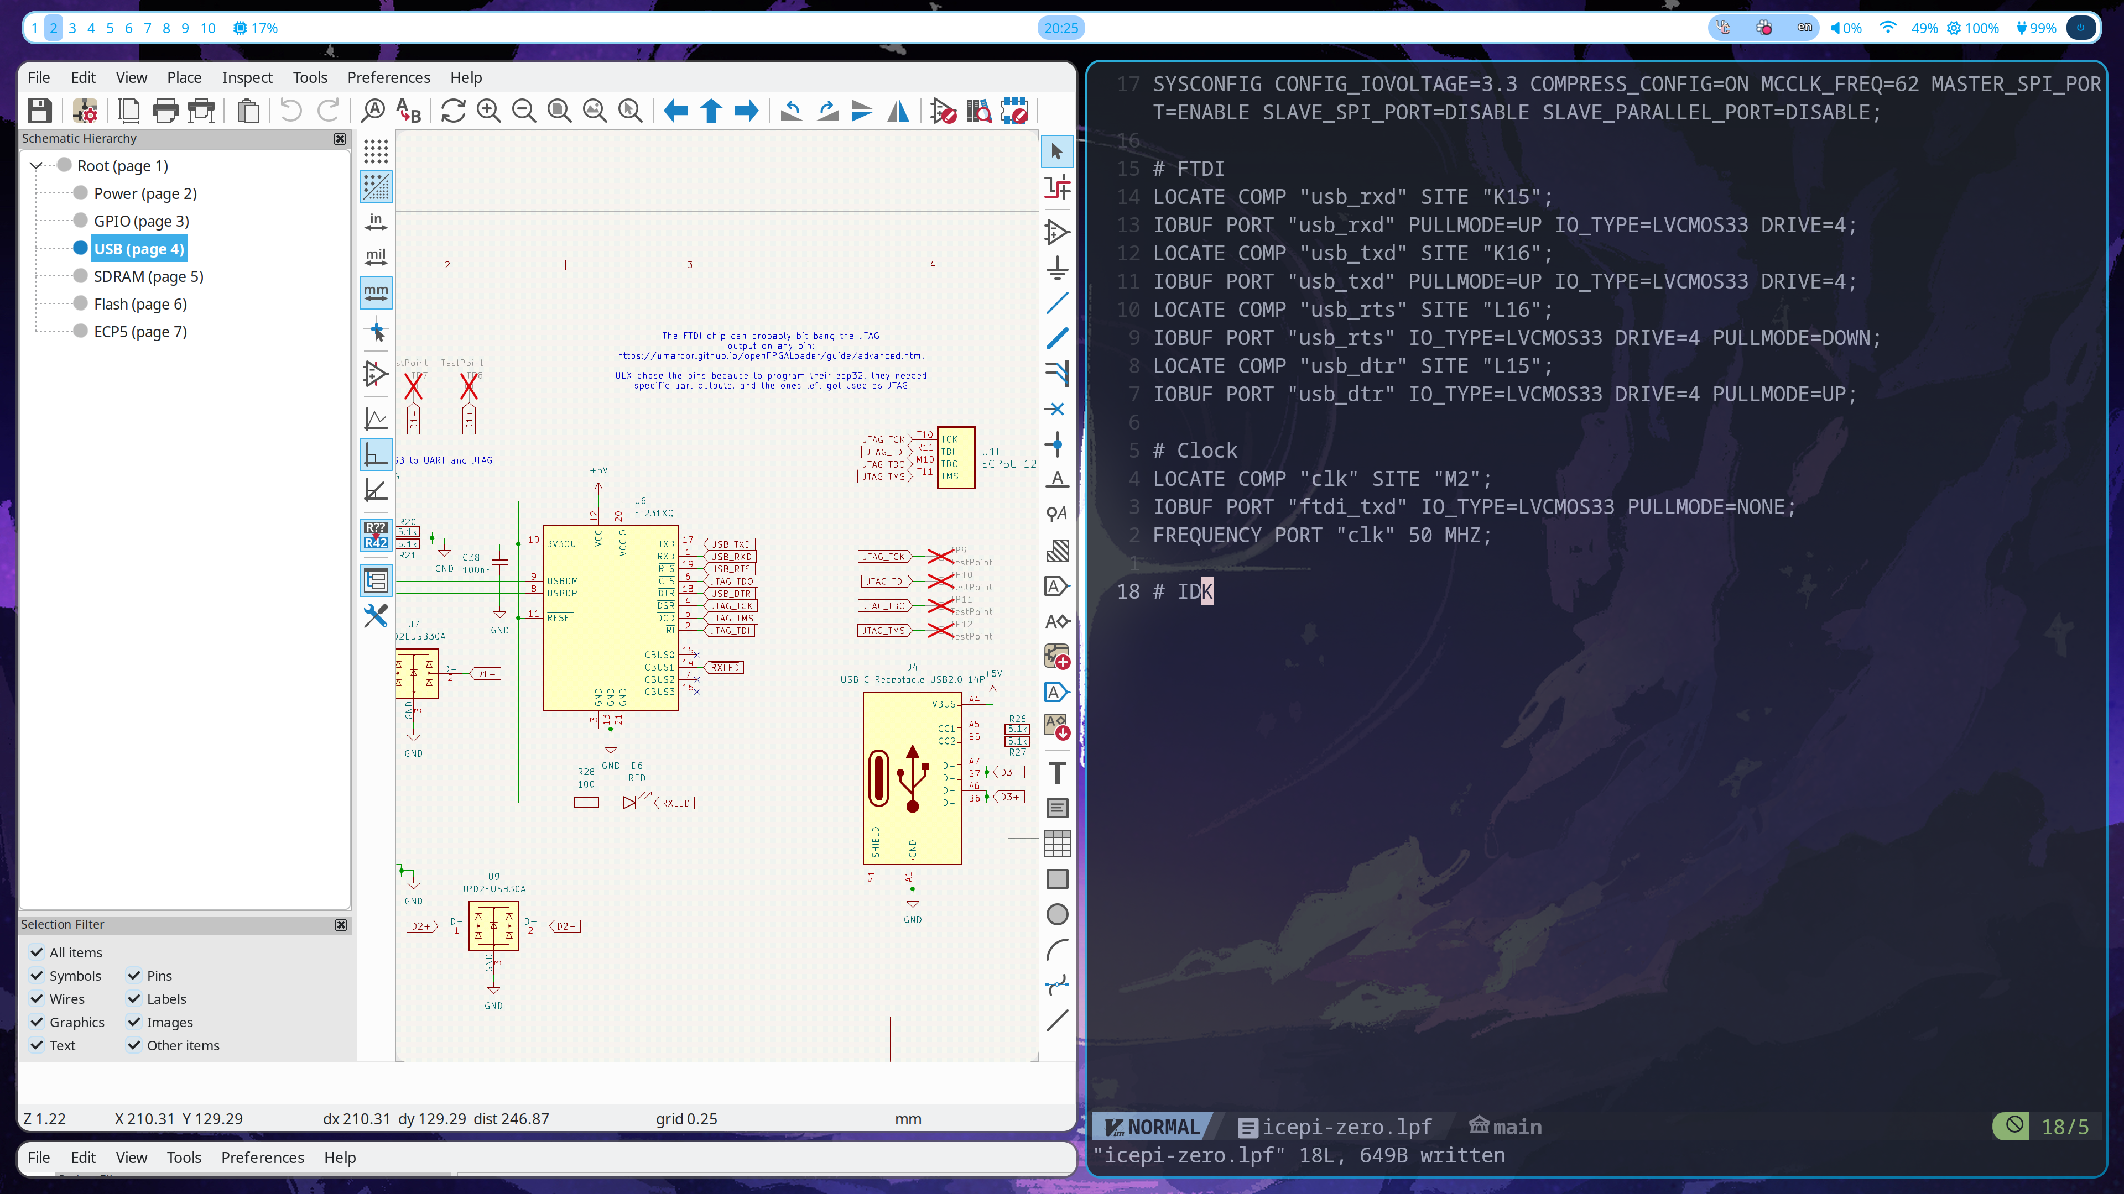
Task: Open the ECP5 (page 7) sheet
Action: [x=140, y=331]
